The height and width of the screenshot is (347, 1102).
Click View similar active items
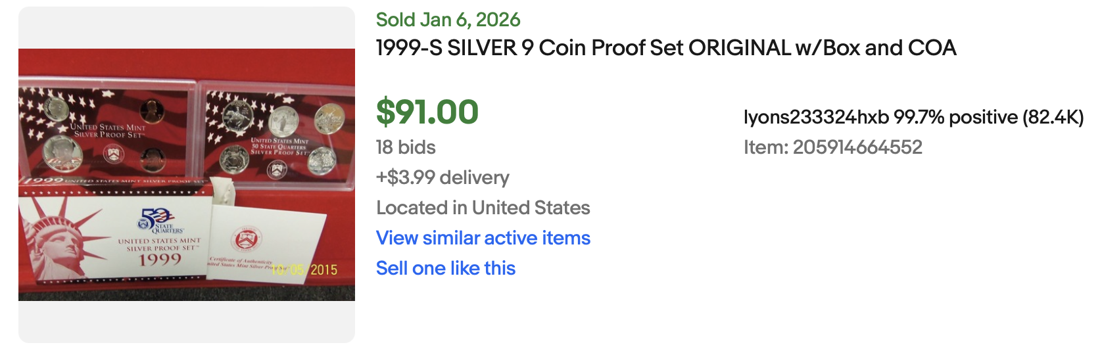(x=483, y=238)
